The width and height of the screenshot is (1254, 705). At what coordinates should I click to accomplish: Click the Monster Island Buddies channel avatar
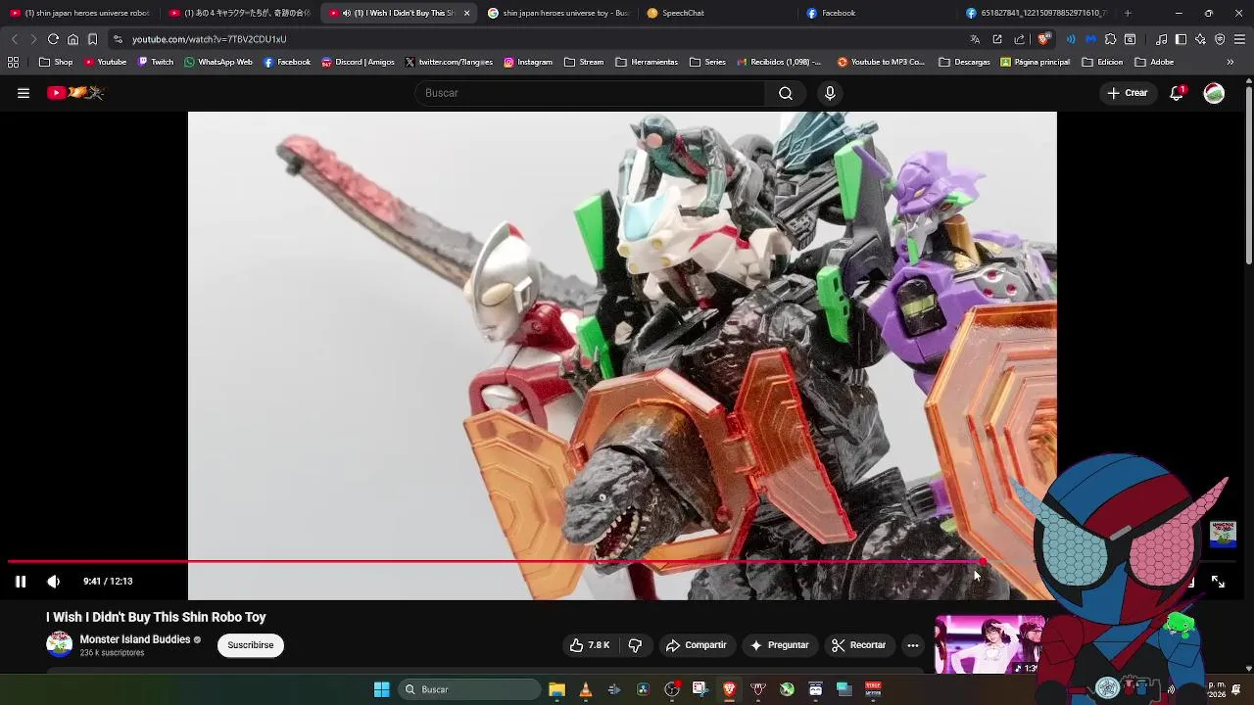click(x=59, y=644)
